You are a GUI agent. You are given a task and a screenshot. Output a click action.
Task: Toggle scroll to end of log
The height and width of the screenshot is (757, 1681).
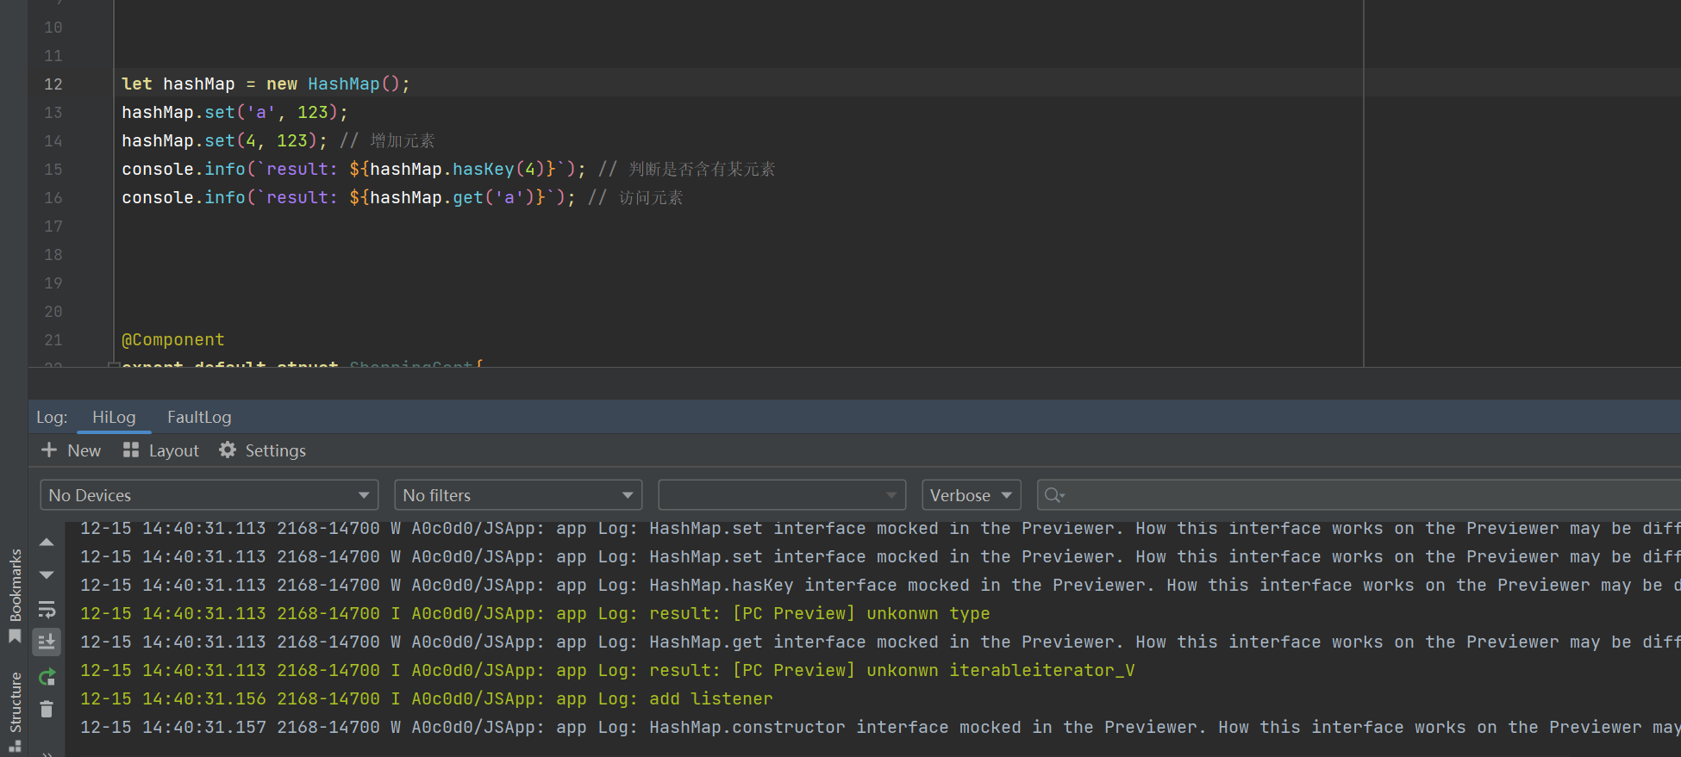click(47, 642)
